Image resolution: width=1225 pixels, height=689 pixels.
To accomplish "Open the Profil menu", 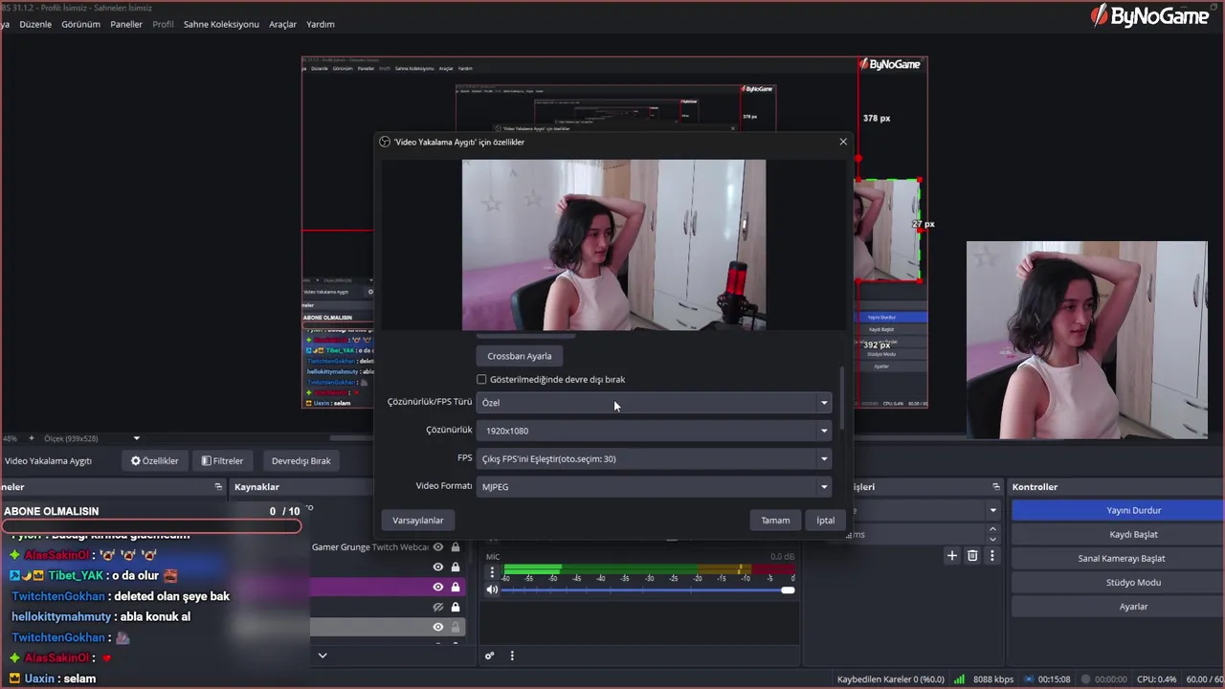I will (163, 24).
